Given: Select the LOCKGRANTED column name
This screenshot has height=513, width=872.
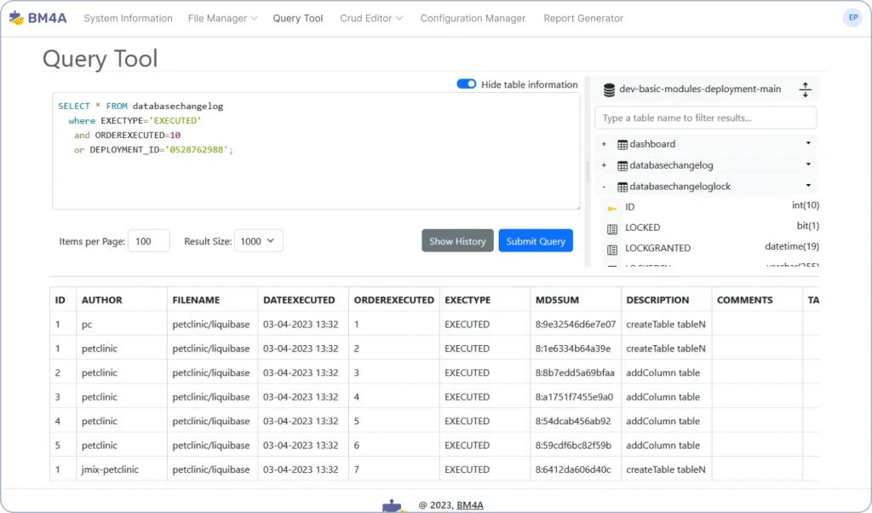Looking at the screenshot, I should coord(657,248).
